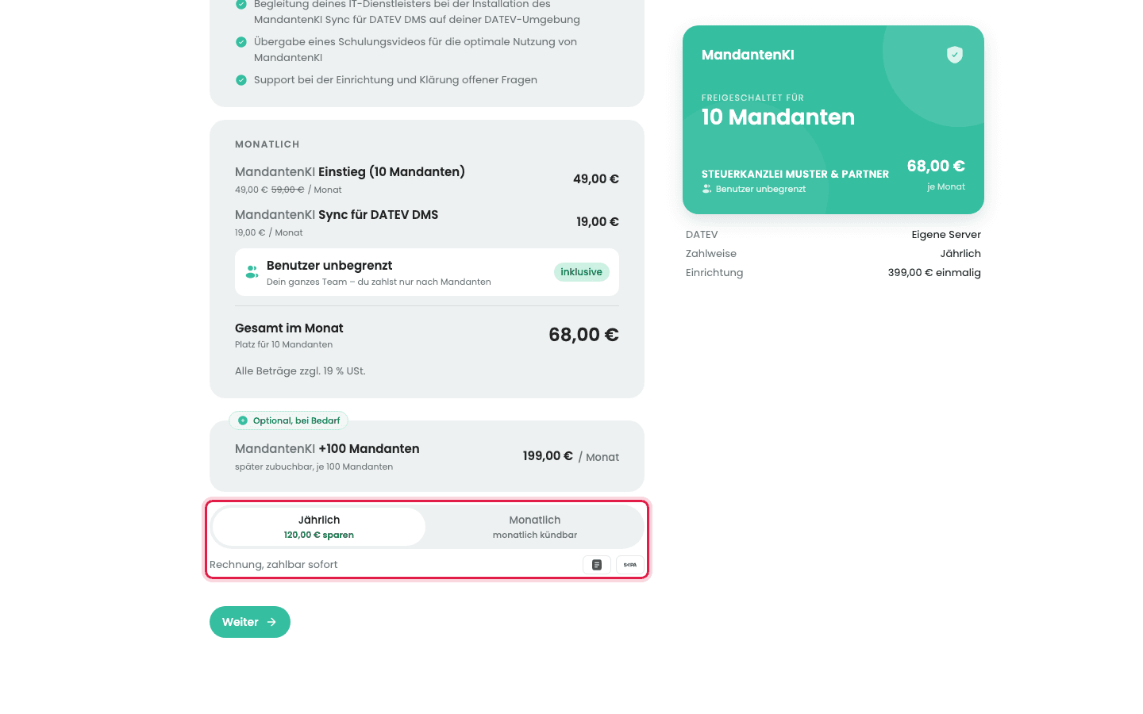Click the 399,00 € einmalig value
The width and height of the screenshot is (1143, 714).
click(x=934, y=273)
